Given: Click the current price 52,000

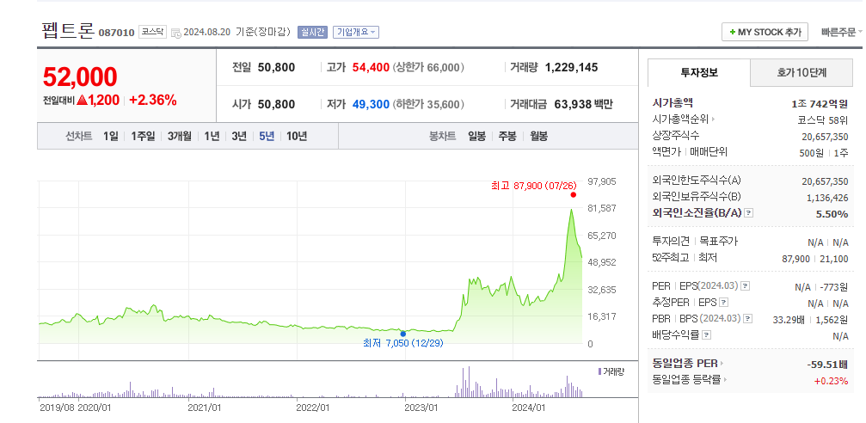Looking at the screenshot, I should coord(80,77).
